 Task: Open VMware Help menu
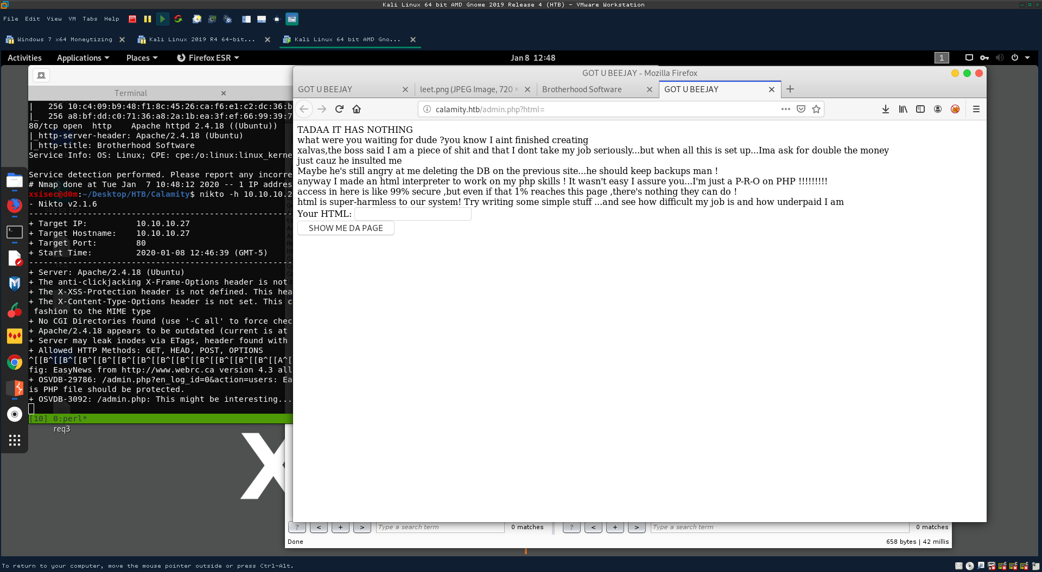click(112, 19)
